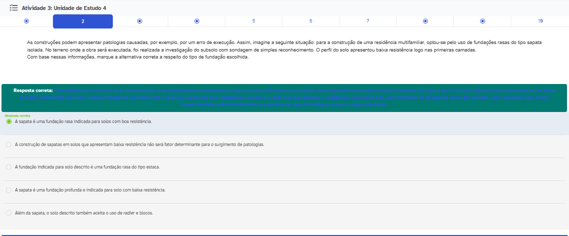Open question 1 via its answered-marker icon
Viewport: 569px width, 236px height.
(x=26, y=21)
